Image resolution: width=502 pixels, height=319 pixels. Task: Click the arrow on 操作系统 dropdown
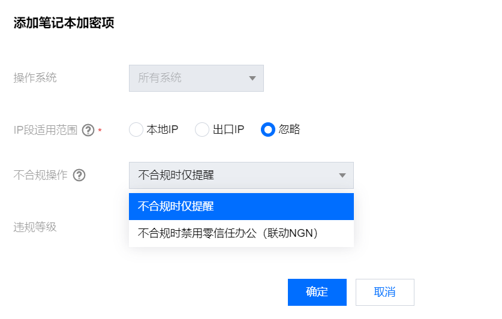(252, 78)
